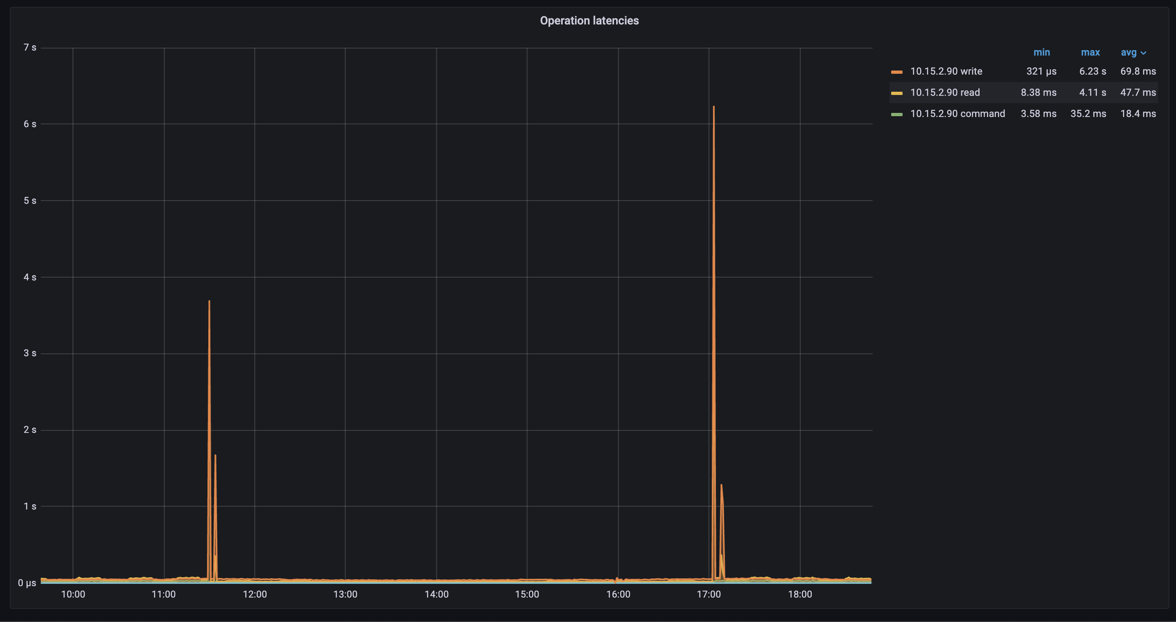Click the avg column header
This screenshot has height=622, width=1176.
pyautogui.click(x=1128, y=53)
